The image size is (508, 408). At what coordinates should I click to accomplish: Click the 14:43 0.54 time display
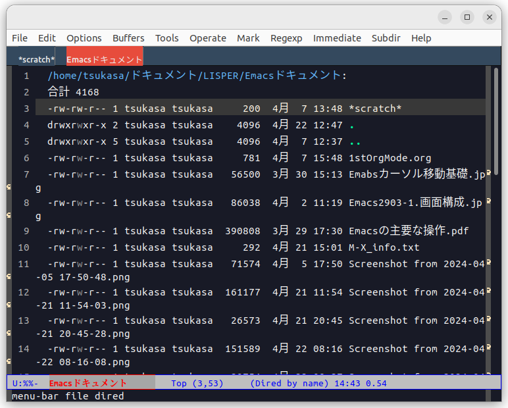tap(361, 384)
